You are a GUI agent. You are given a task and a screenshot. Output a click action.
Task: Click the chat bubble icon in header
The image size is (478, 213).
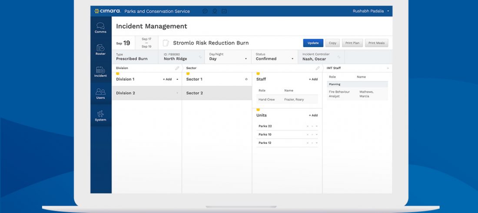click(205, 11)
